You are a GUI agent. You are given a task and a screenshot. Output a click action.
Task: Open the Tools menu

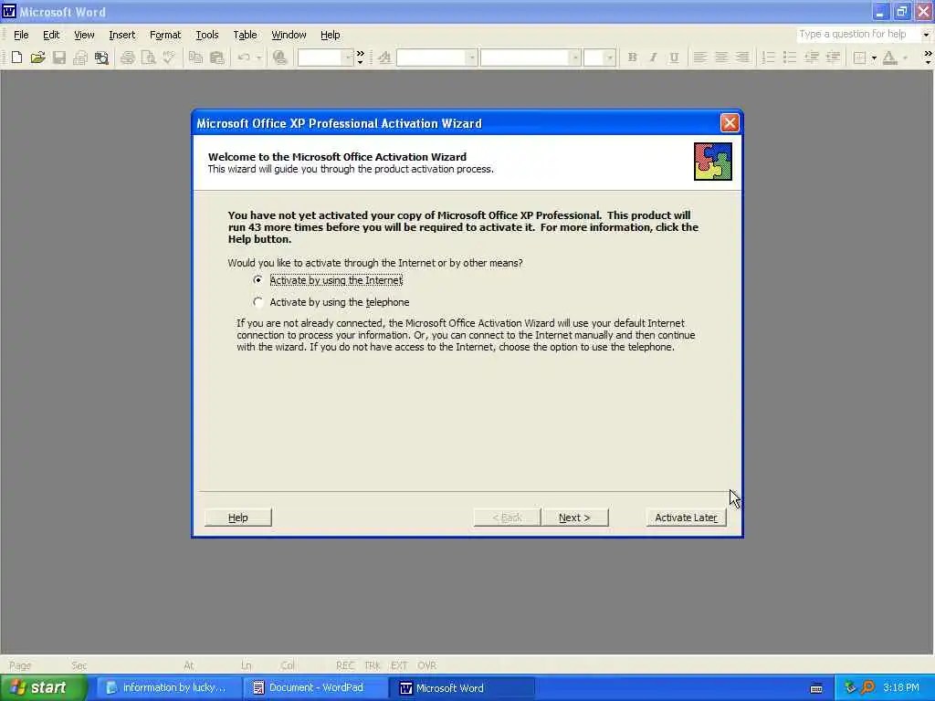[207, 35]
